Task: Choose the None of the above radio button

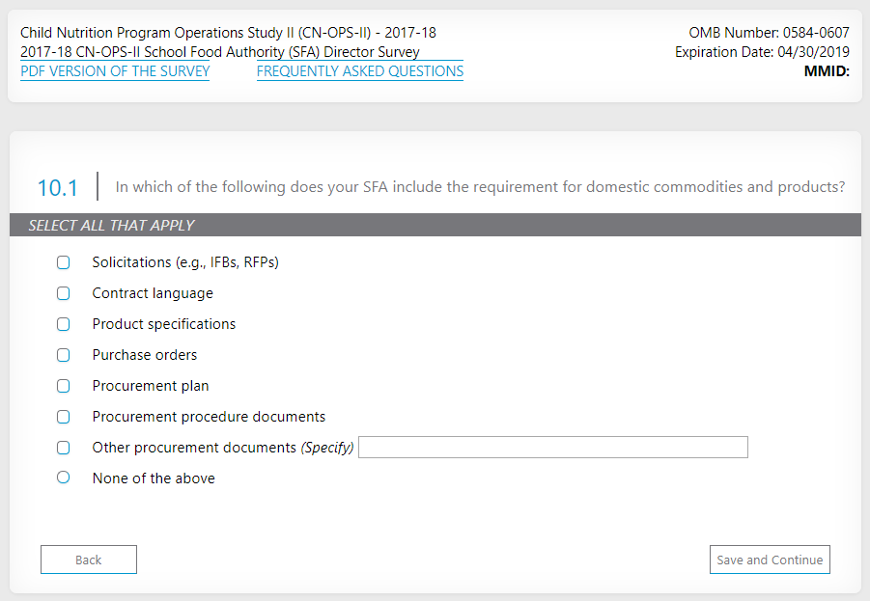Action: [x=64, y=477]
